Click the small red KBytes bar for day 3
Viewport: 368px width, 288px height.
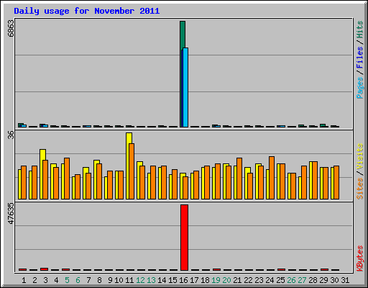pyautogui.click(x=44, y=269)
